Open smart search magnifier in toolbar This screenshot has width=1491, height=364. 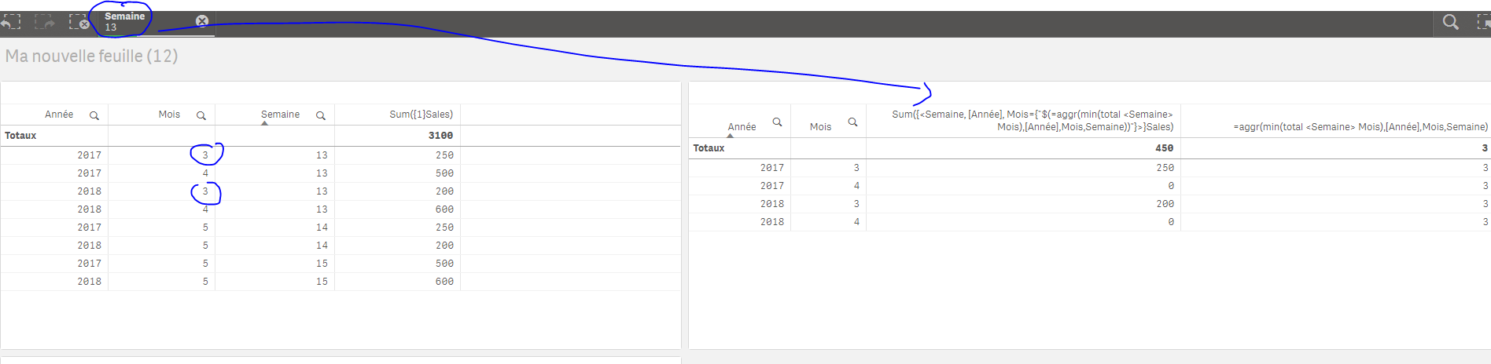point(1451,22)
